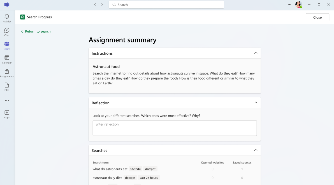Click the Saved sources column header
Image resolution: width=334 pixels, height=185 pixels.
coord(242,162)
